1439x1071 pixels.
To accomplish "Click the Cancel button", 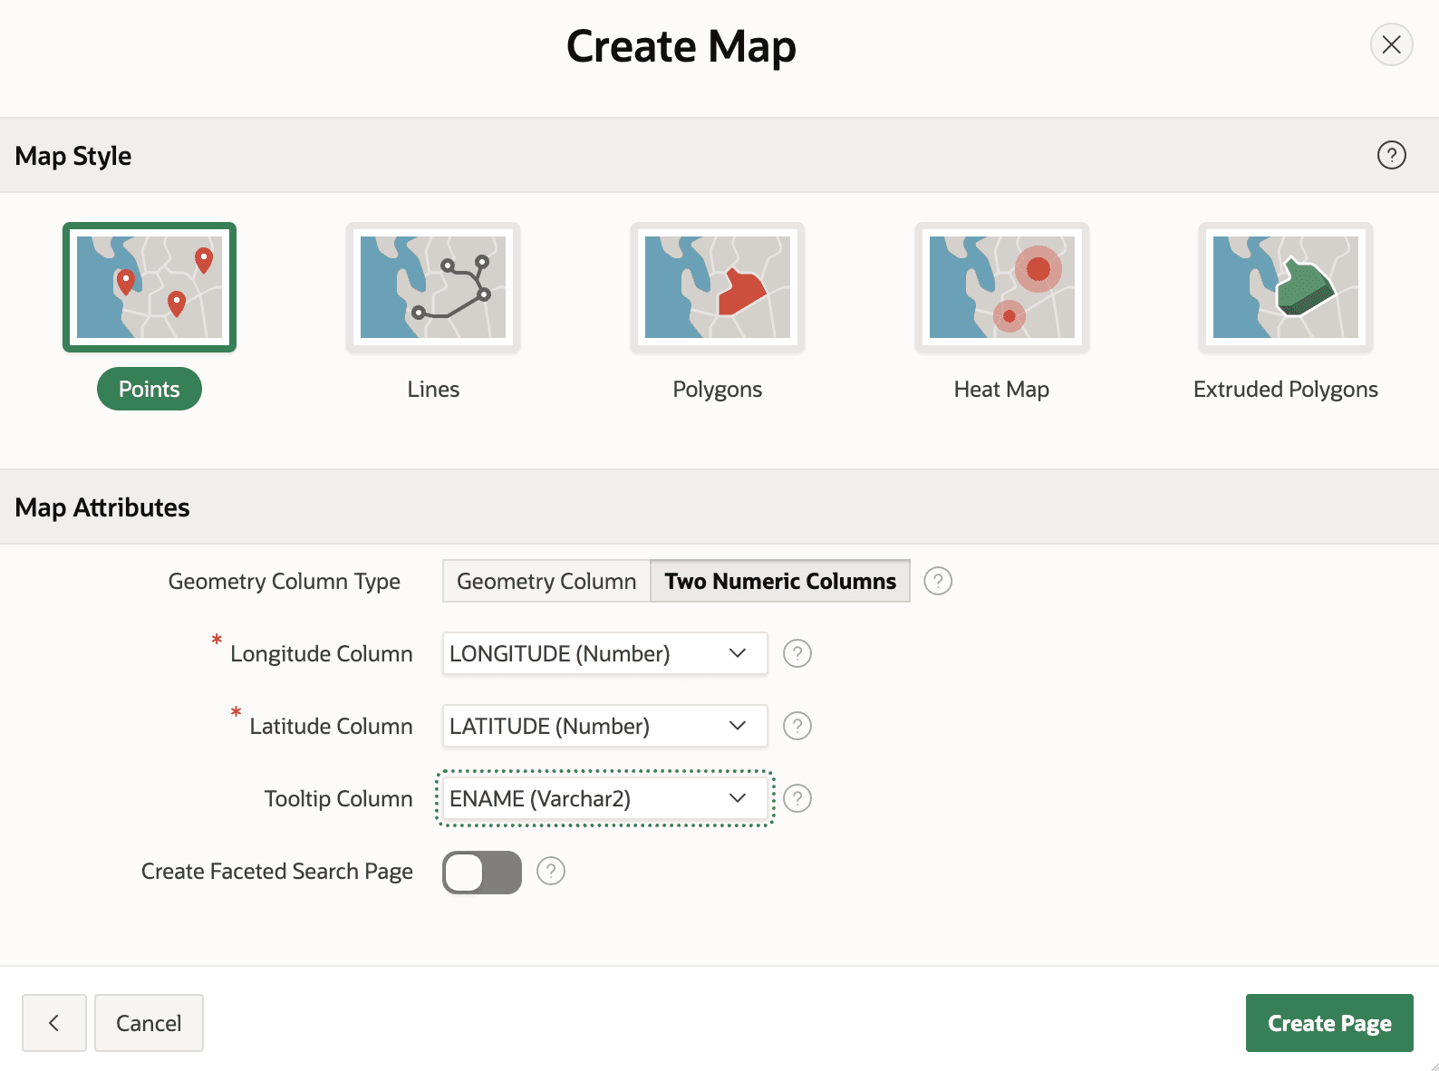I will pyautogui.click(x=149, y=1023).
